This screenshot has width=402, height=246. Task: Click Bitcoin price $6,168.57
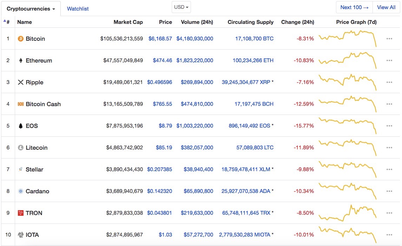pos(160,39)
